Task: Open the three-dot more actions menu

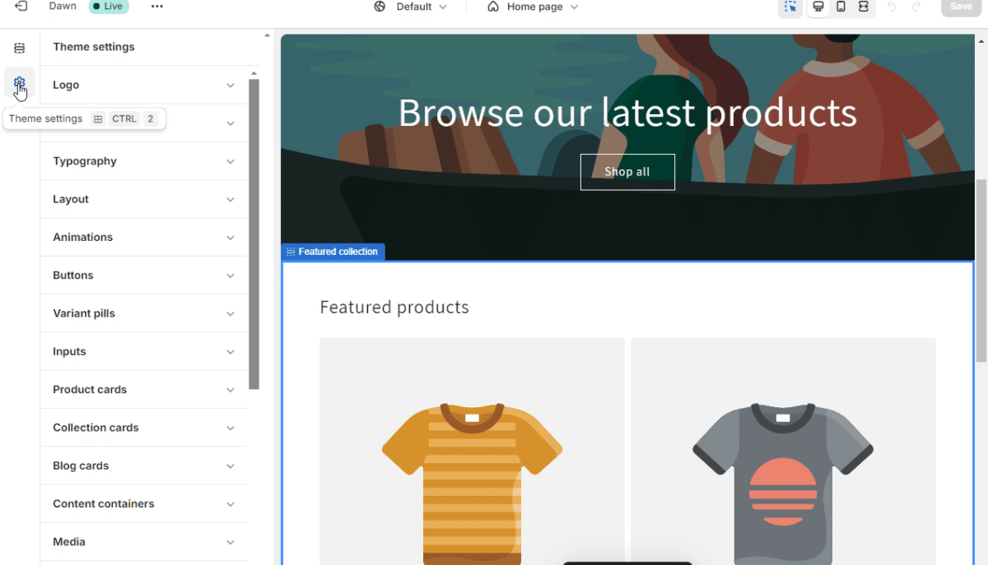Action: [157, 7]
